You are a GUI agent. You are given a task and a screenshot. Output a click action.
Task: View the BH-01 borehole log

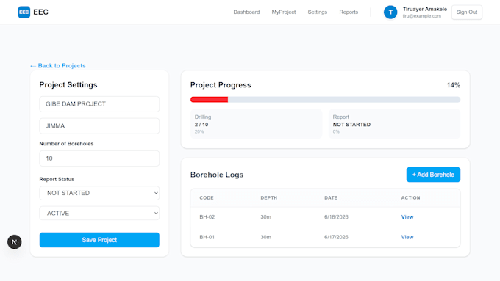click(407, 237)
